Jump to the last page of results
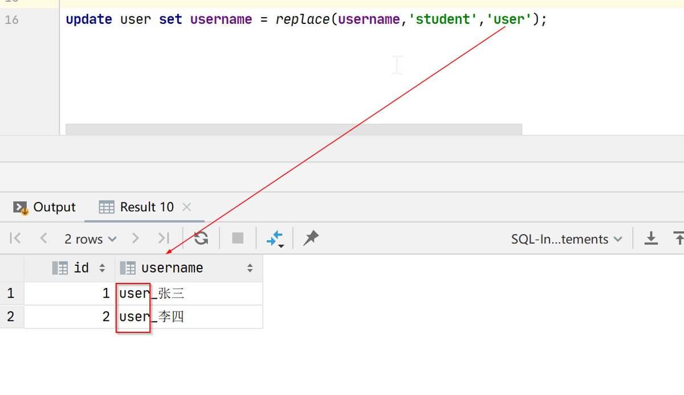684x395 pixels. 164,238
